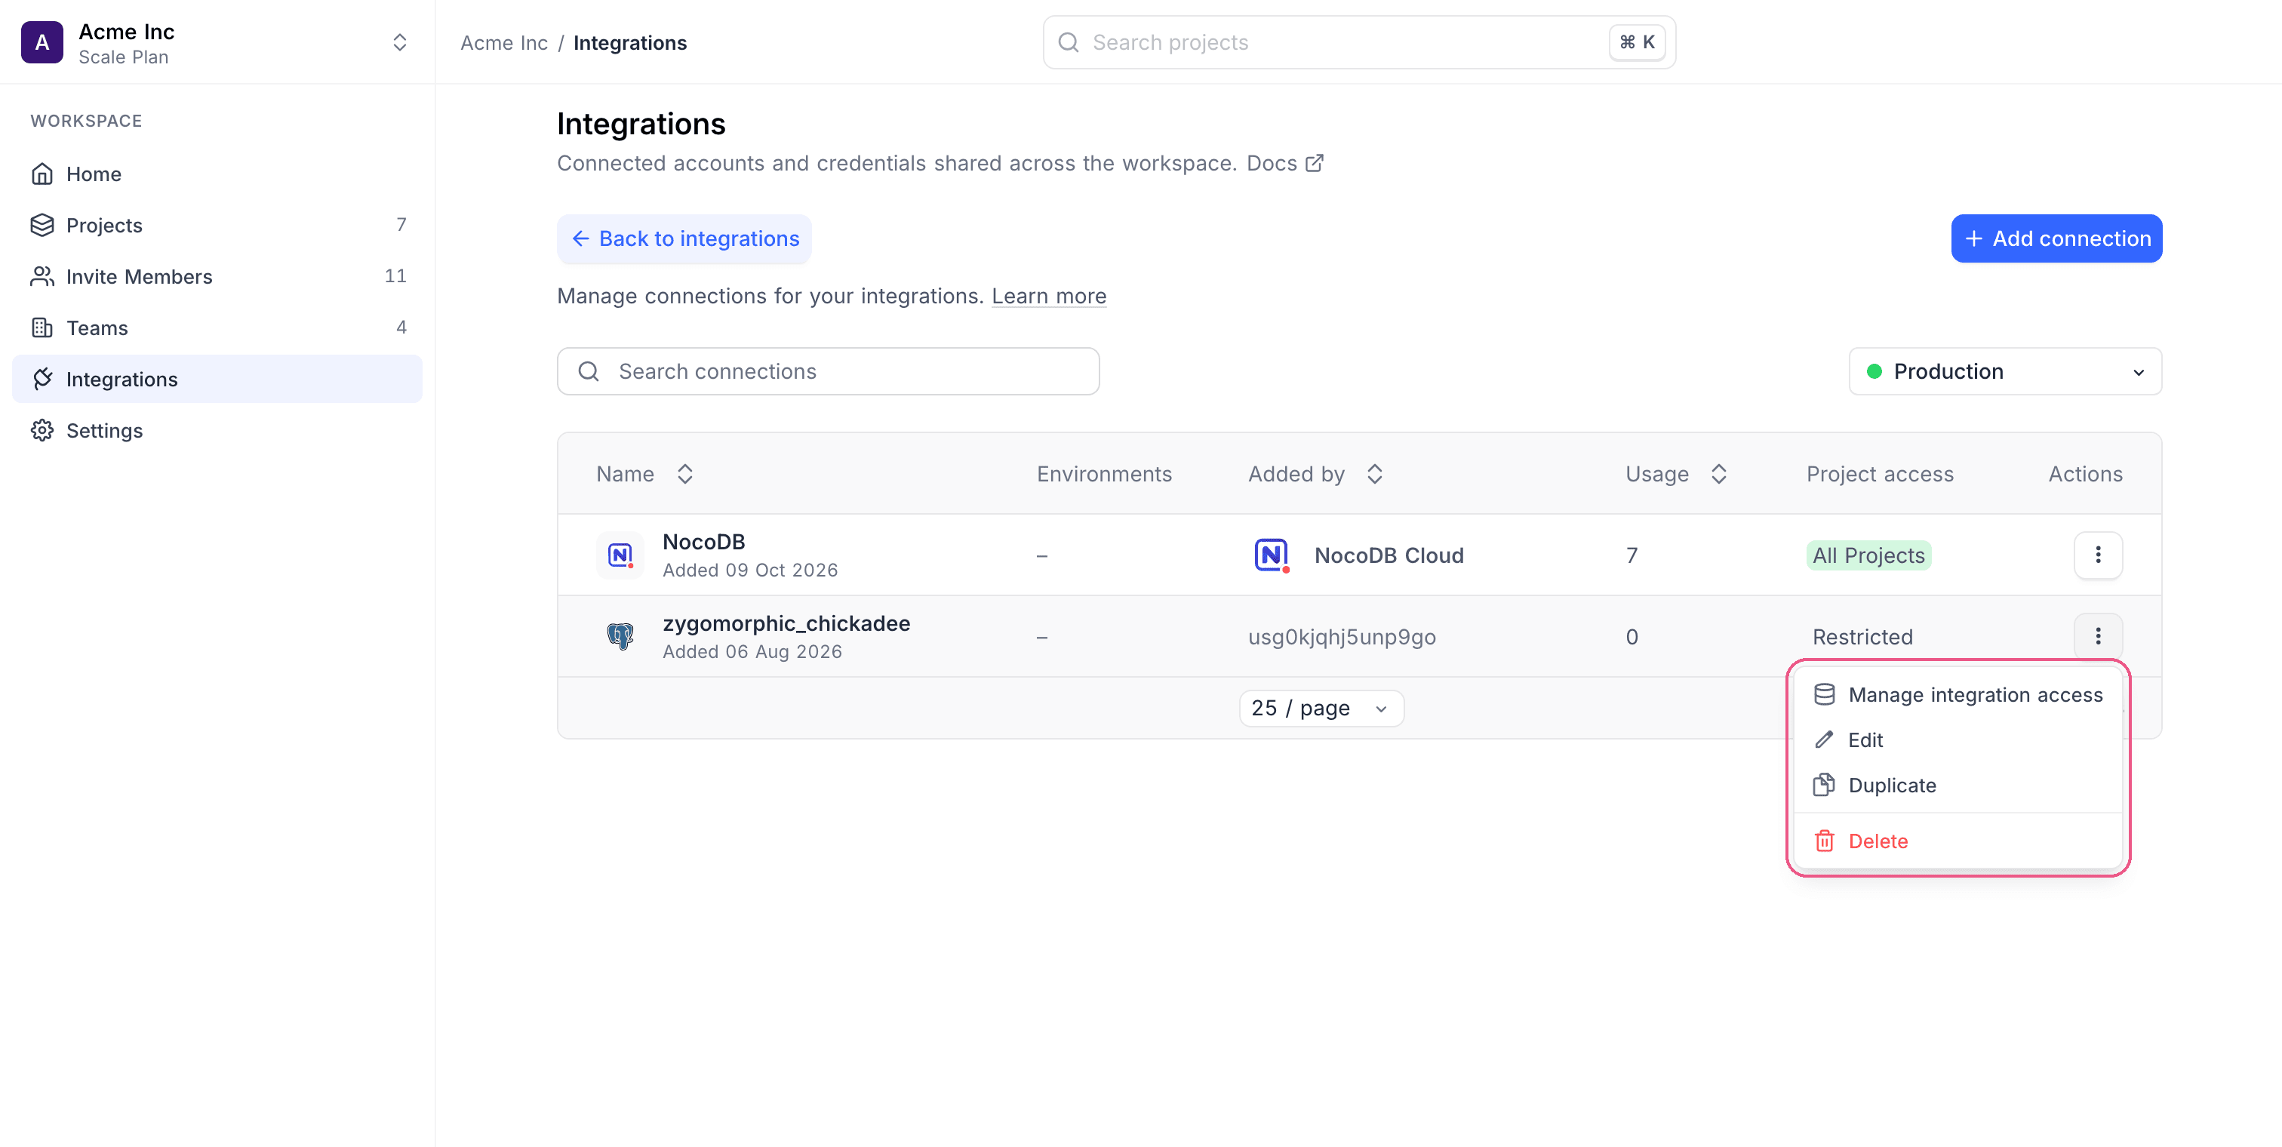
Task: Open Invite Members page
Action: point(217,276)
